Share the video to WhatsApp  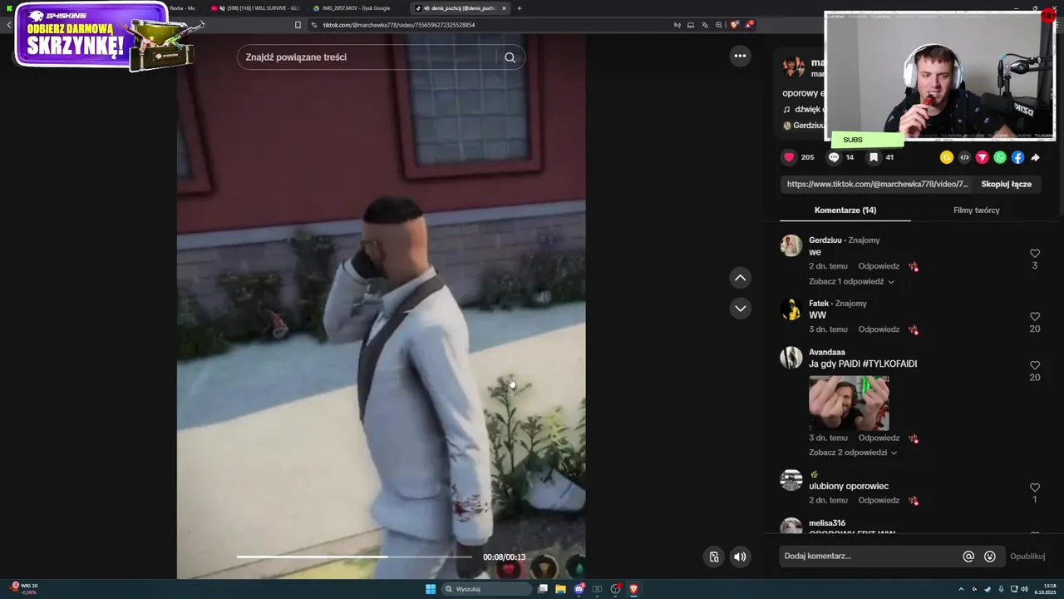click(x=1000, y=157)
